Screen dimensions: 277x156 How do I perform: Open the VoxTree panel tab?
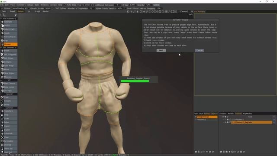pos(238,114)
